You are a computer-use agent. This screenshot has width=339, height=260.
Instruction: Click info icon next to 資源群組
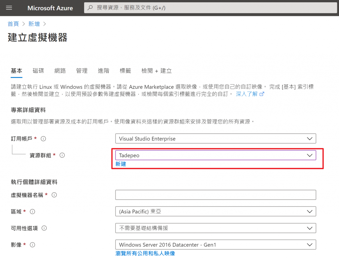pyautogui.click(x=62, y=155)
